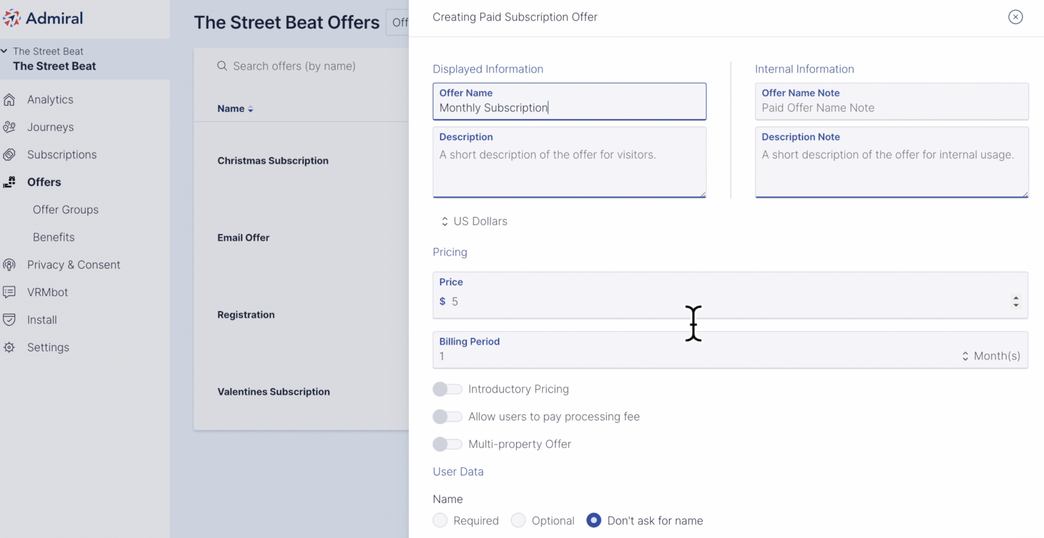Click the Journeys map icon in the sidebar
The image size is (1044, 538).
tap(9, 127)
